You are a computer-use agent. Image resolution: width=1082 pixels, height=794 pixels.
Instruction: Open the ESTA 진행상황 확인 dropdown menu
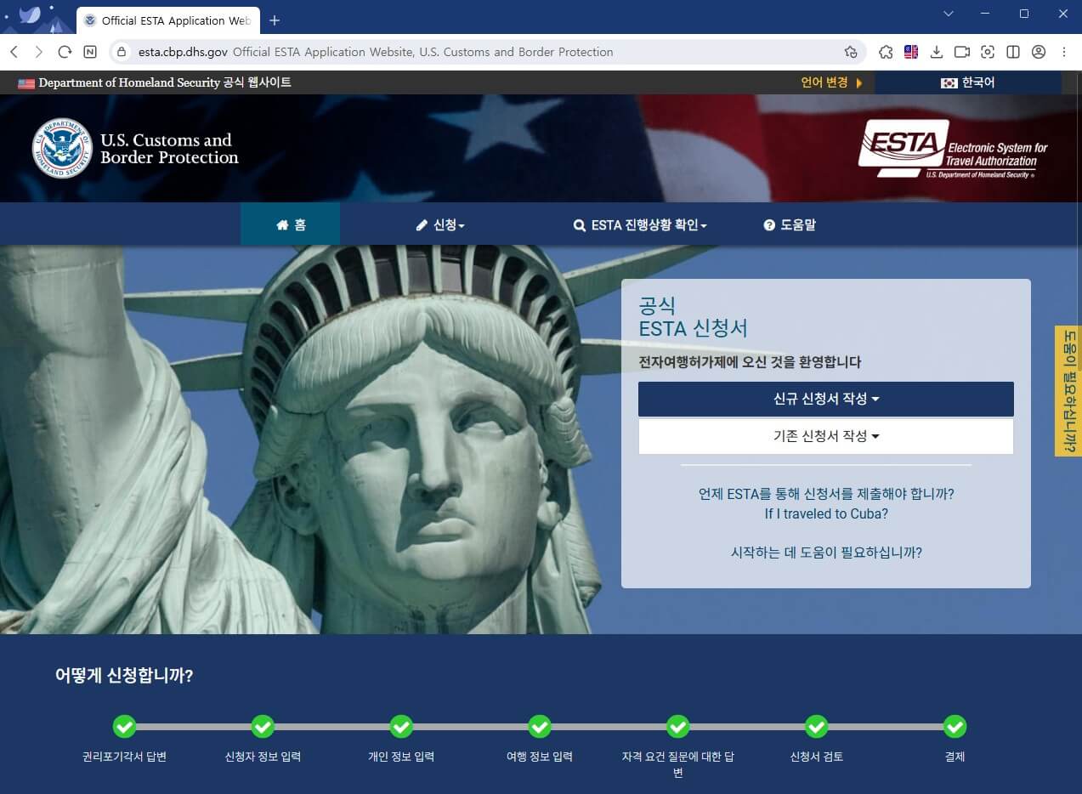[641, 224]
